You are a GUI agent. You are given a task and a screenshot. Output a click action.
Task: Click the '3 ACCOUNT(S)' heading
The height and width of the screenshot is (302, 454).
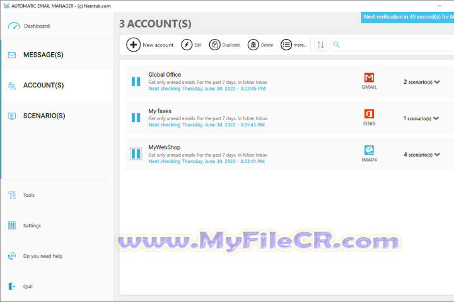[155, 24]
